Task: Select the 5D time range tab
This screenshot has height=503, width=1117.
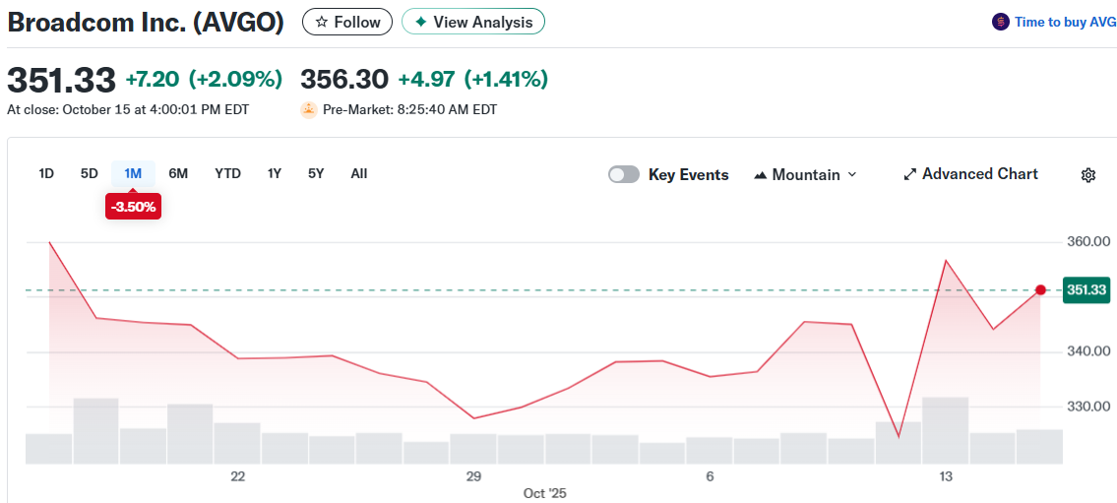Action: tap(90, 173)
